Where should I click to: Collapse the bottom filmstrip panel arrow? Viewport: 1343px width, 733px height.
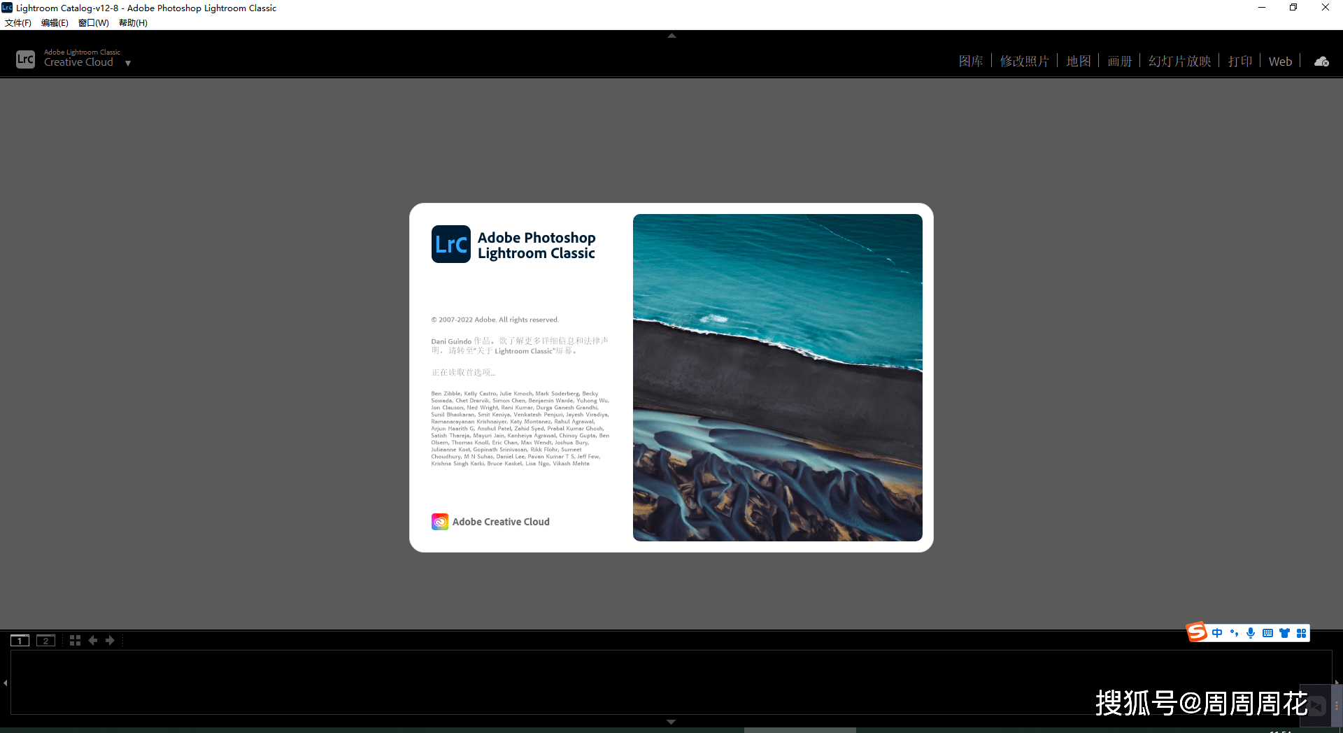(671, 722)
